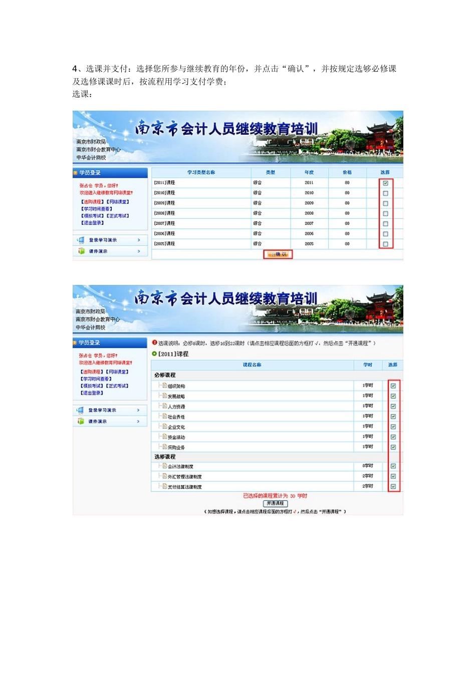Screen dimensions: 476x673
Task: Open 【学习时间查看】 link on year table page
Action: [x=97, y=209]
